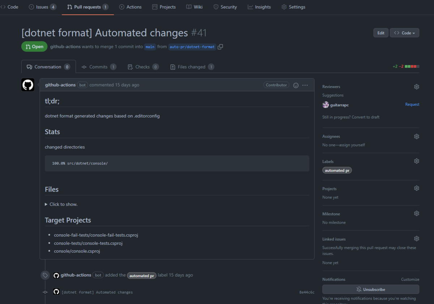Click the diffstat colored squares indicator
434x304 pixels.
(x=412, y=67)
